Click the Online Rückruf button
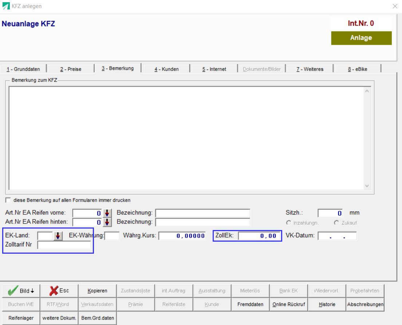Screen dimensions: 402x325 tap(288, 304)
